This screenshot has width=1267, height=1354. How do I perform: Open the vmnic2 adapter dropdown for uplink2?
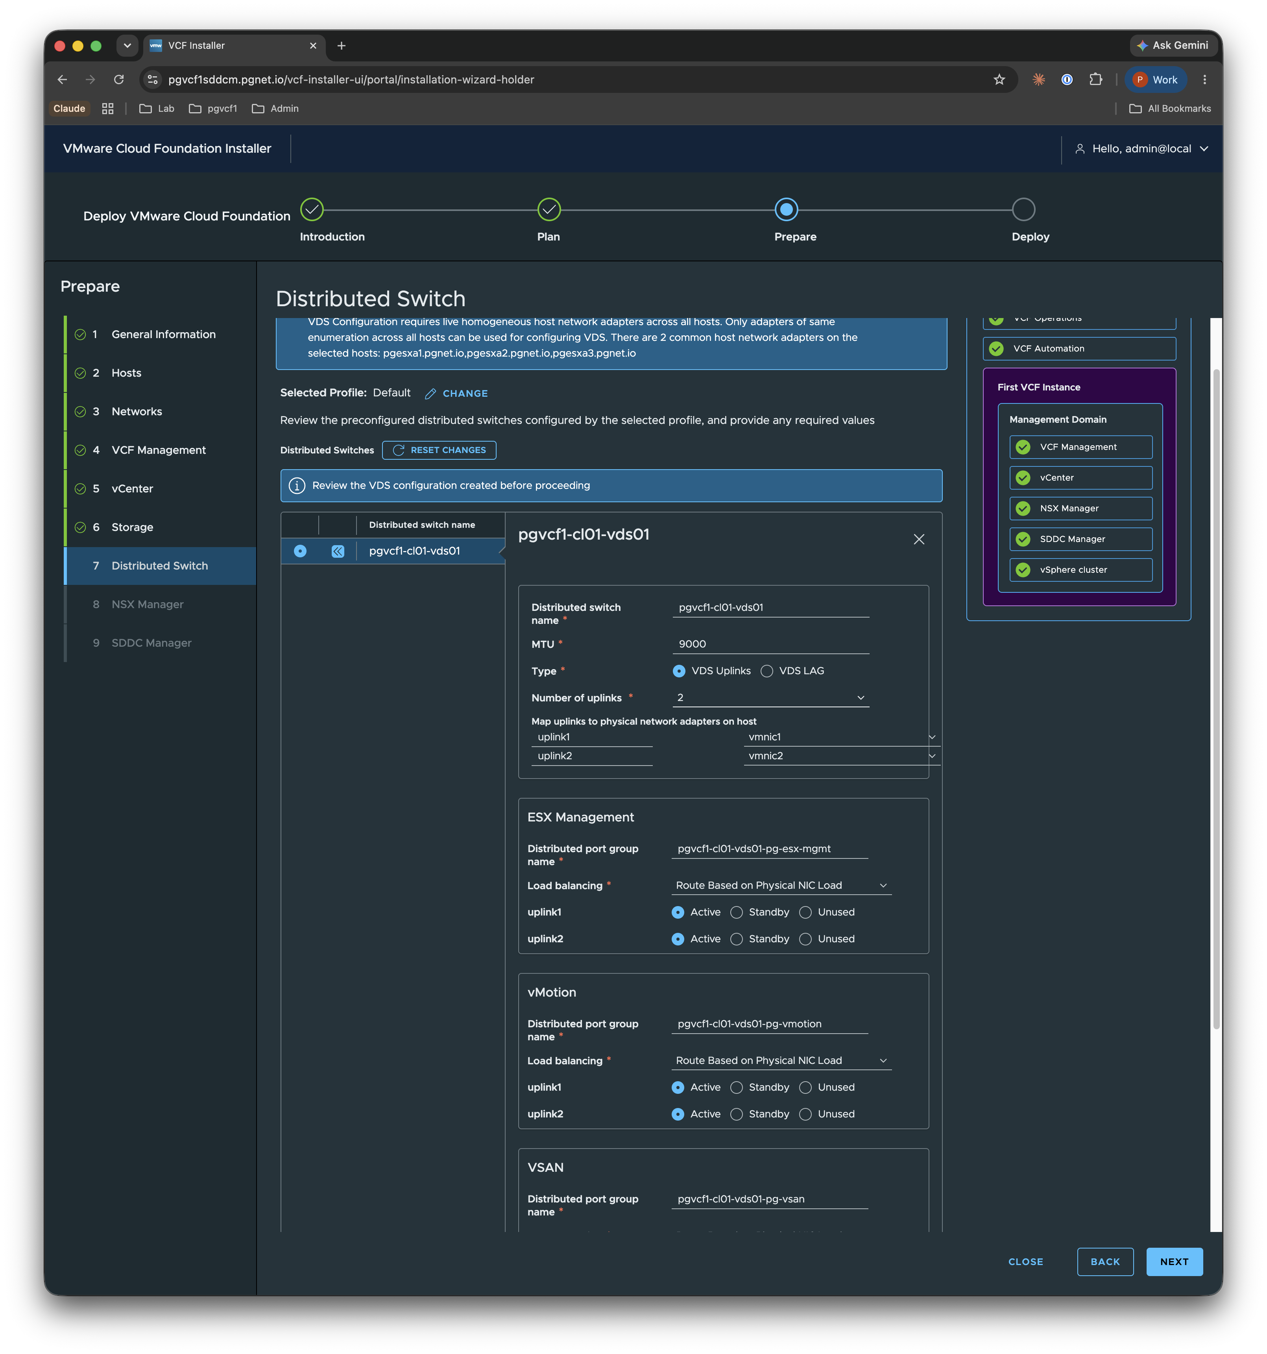[842, 756]
